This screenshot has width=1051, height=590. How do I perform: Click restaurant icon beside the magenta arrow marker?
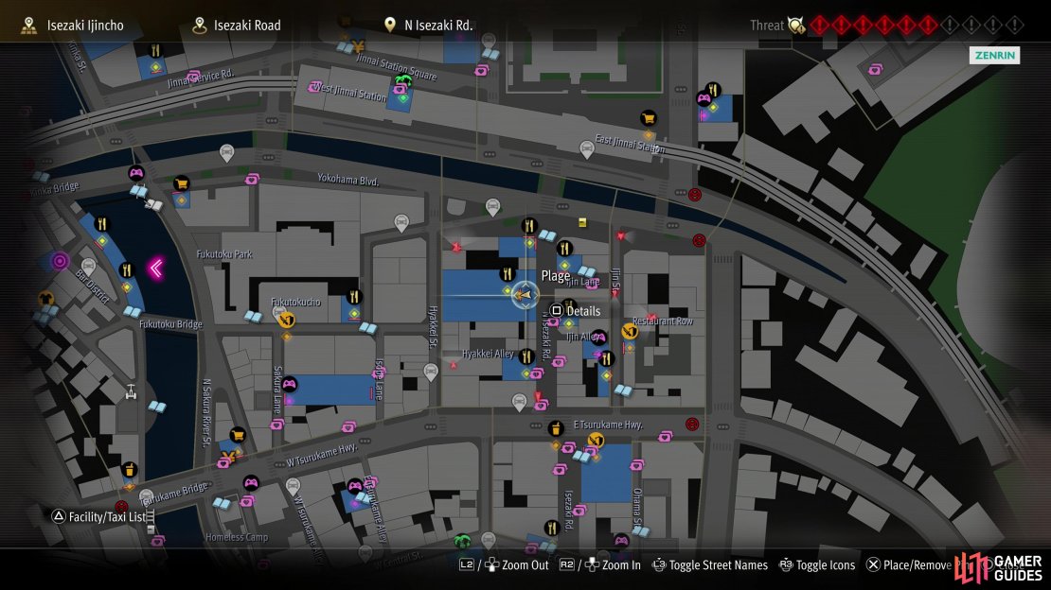click(126, 269)
